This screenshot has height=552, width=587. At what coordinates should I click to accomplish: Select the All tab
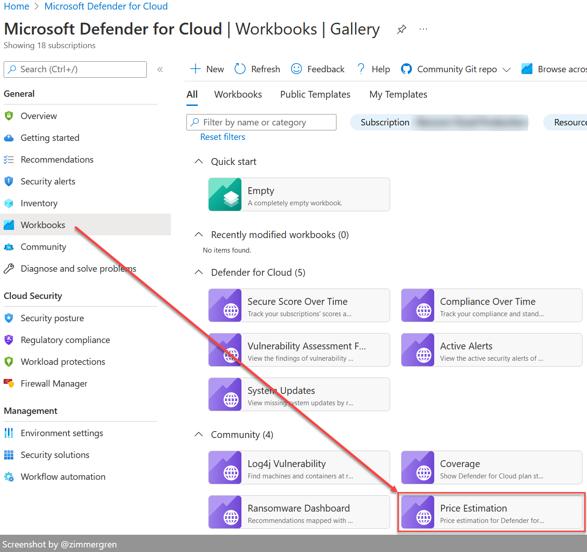[192, 94]
